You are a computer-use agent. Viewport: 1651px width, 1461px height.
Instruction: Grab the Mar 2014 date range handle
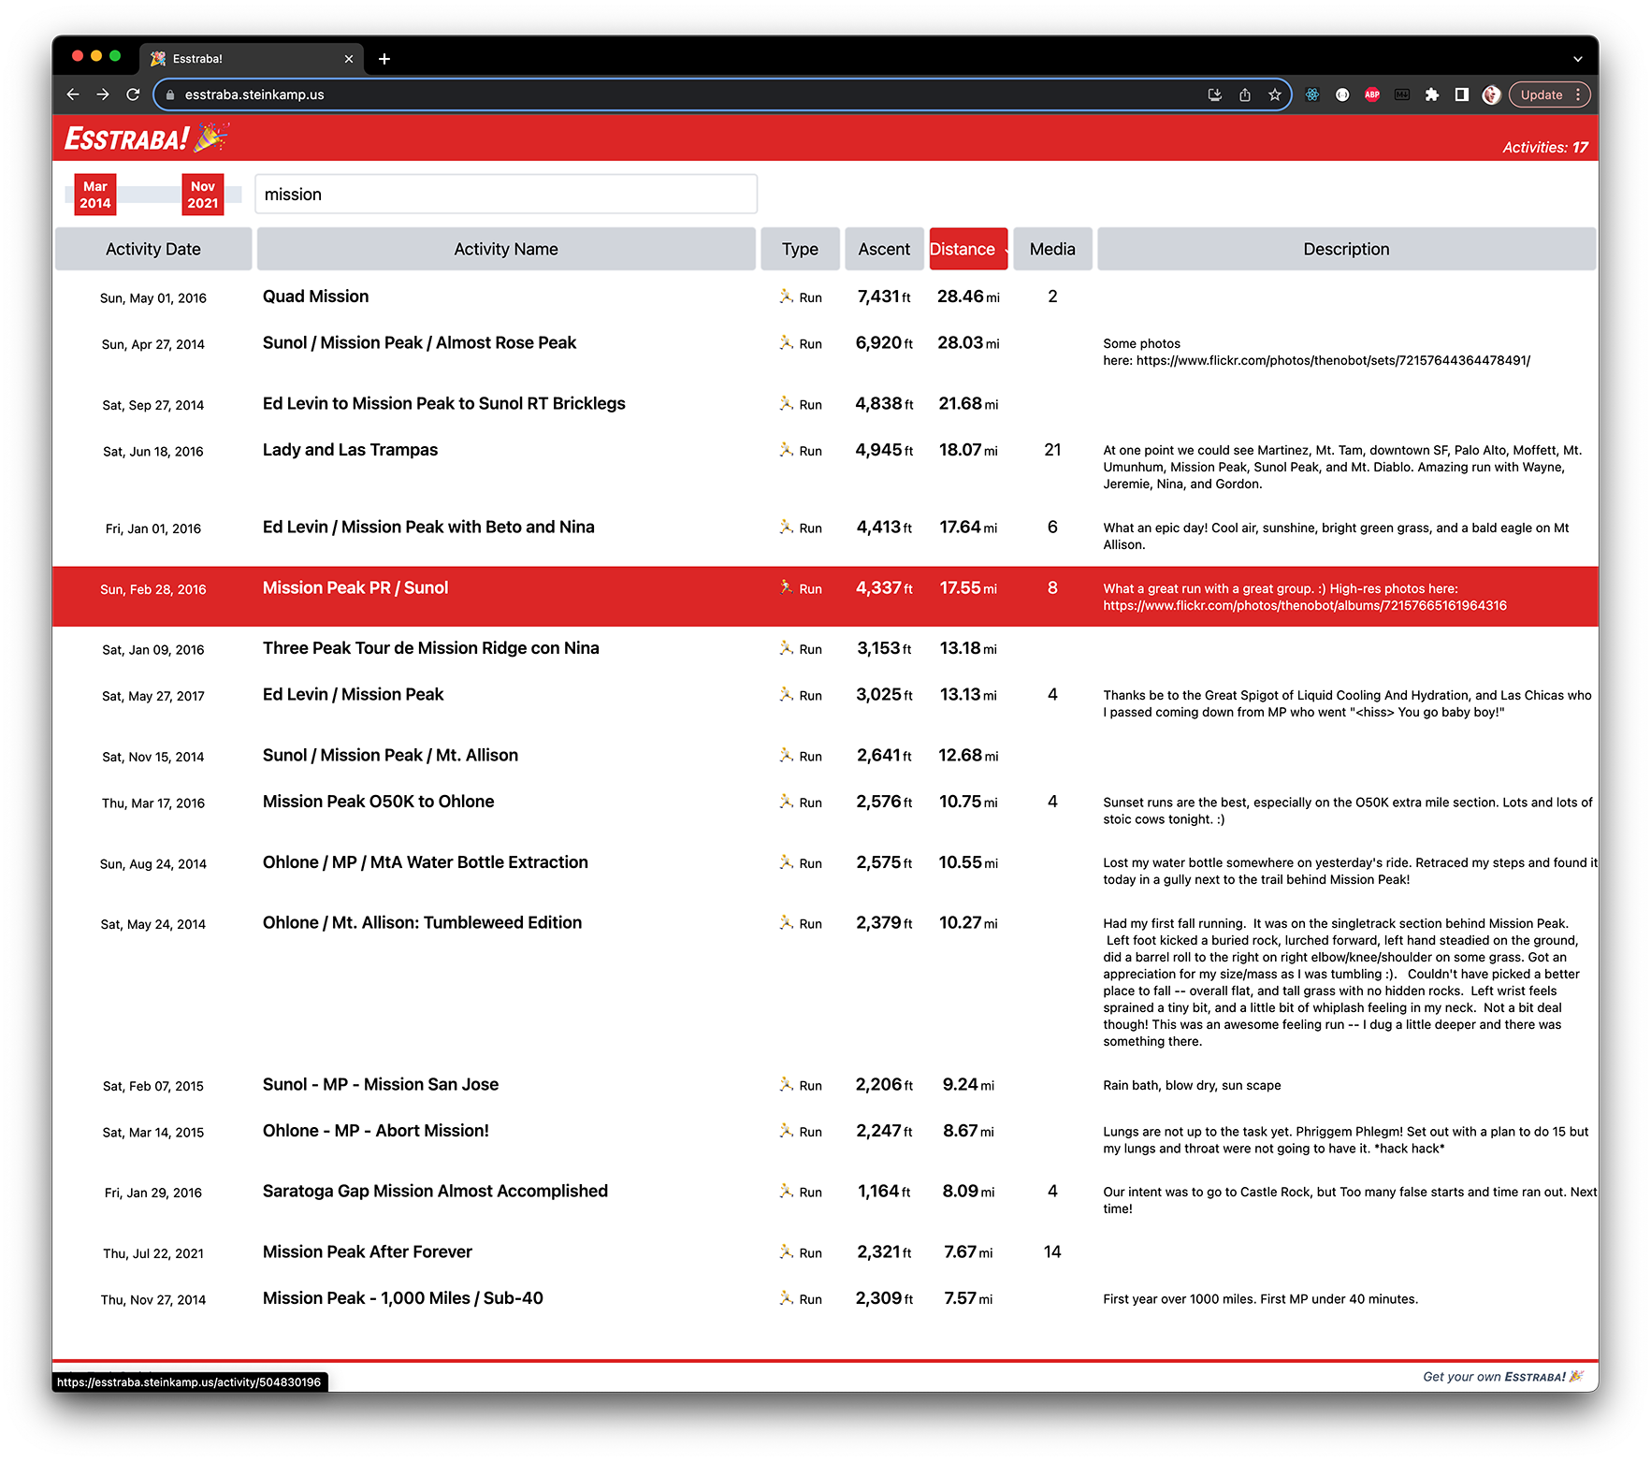click(94, 195)
